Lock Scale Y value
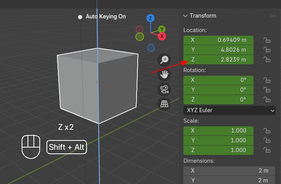281x184 pixels. (267, 140)
